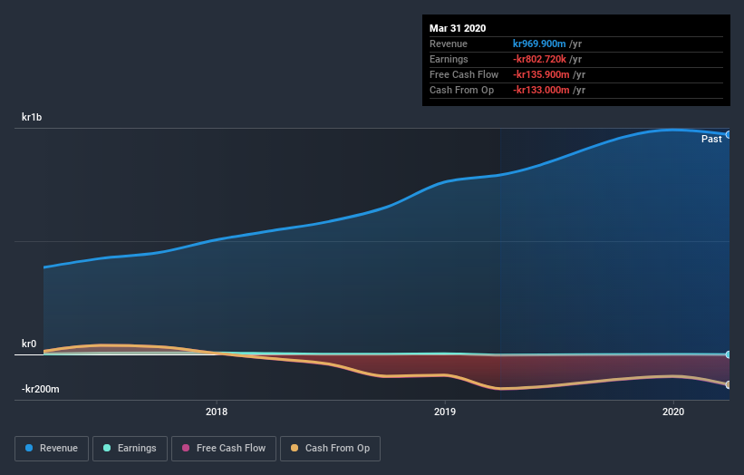
Task: Select the 2018 x-axis label
Action: pos(217,412)
